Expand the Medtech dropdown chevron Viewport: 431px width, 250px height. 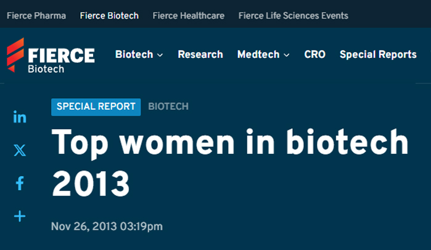pyautogui.click(x=287, y=55)
